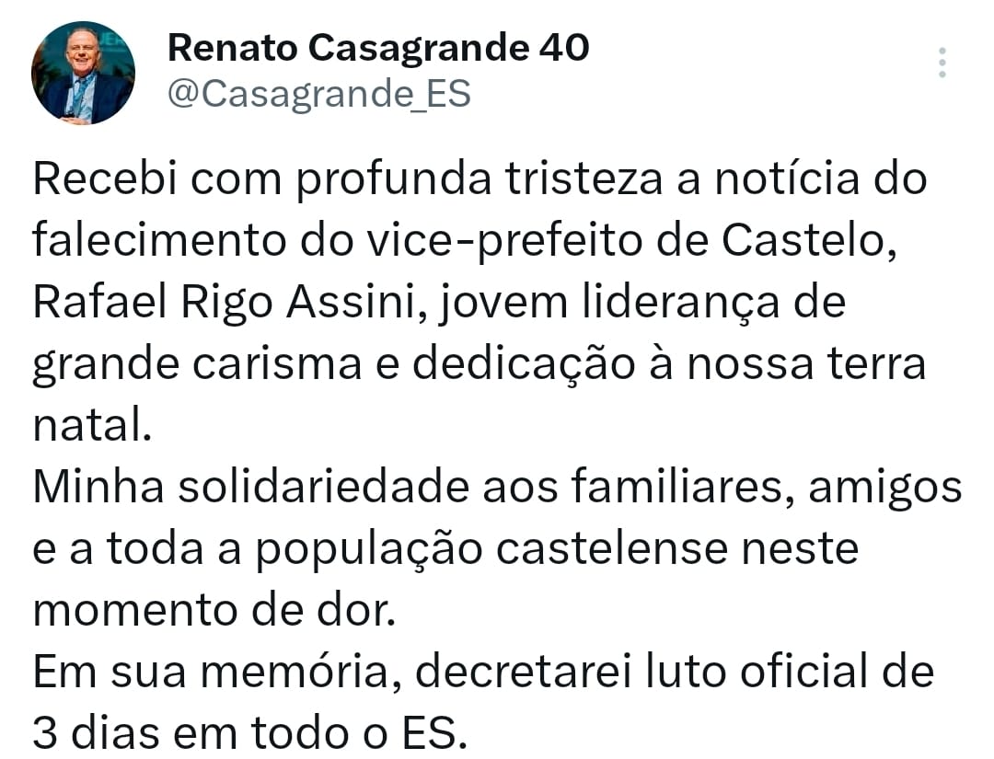994x759 pixels.
Task: Click the line starting with '3 dias em todo'
Action: point(249,733)
